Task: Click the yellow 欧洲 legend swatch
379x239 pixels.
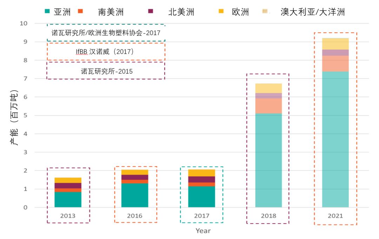Action: coord(221,11)
